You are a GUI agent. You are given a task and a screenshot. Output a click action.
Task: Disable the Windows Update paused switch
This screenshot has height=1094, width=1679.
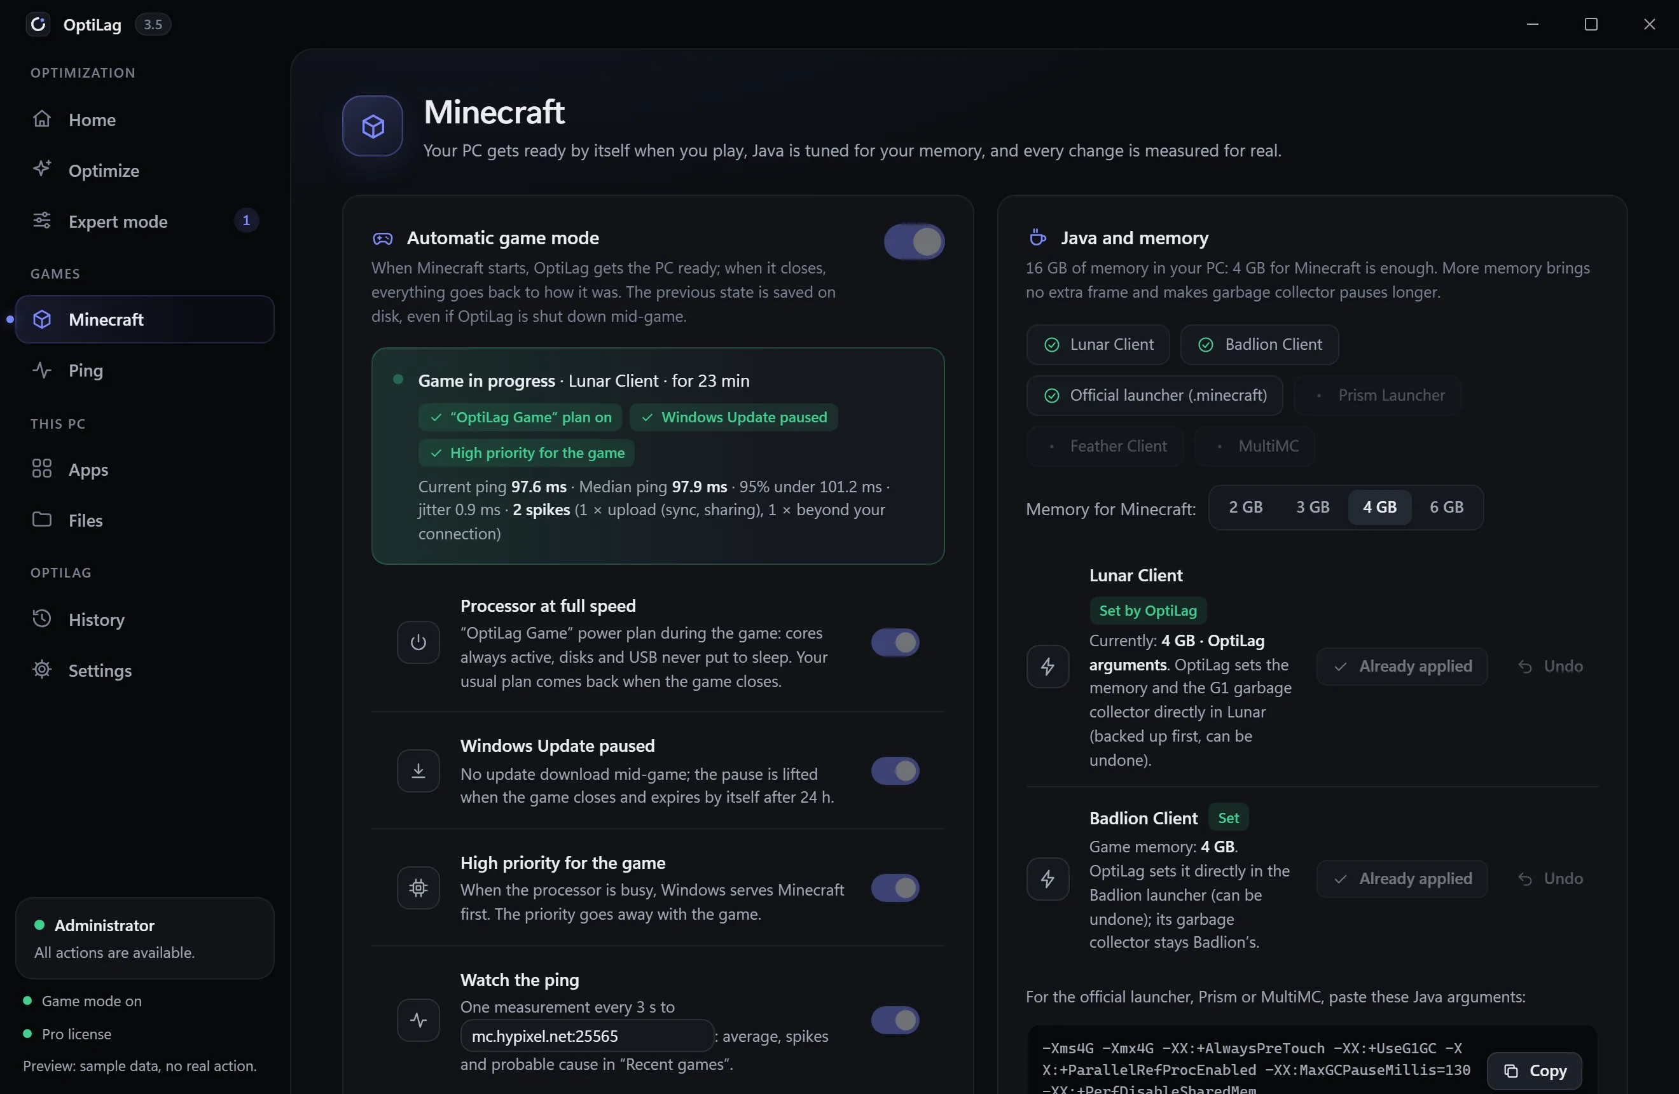pyautogui.click(x=895, y=771)
